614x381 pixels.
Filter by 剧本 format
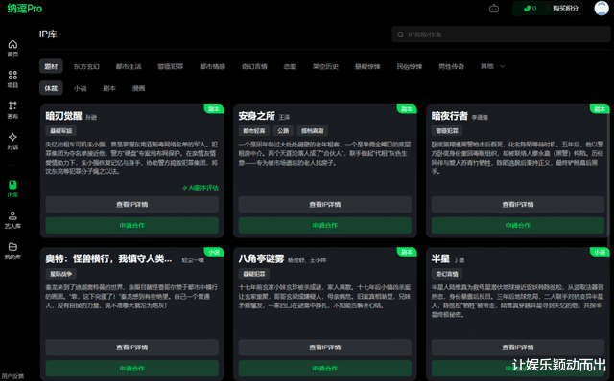tap(109, 88)
